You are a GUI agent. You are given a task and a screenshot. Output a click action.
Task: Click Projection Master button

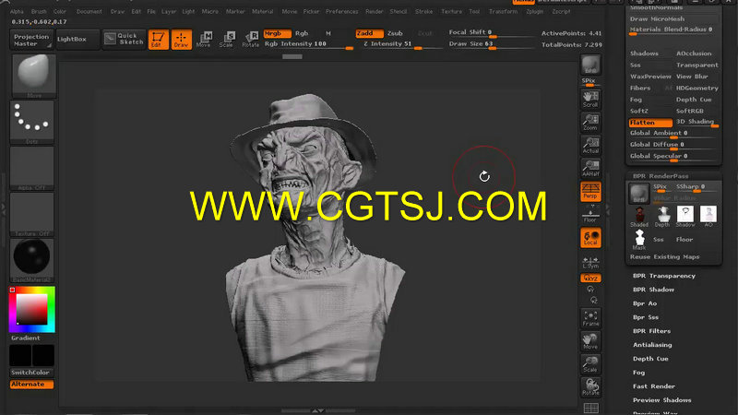[x=31, y=40]
